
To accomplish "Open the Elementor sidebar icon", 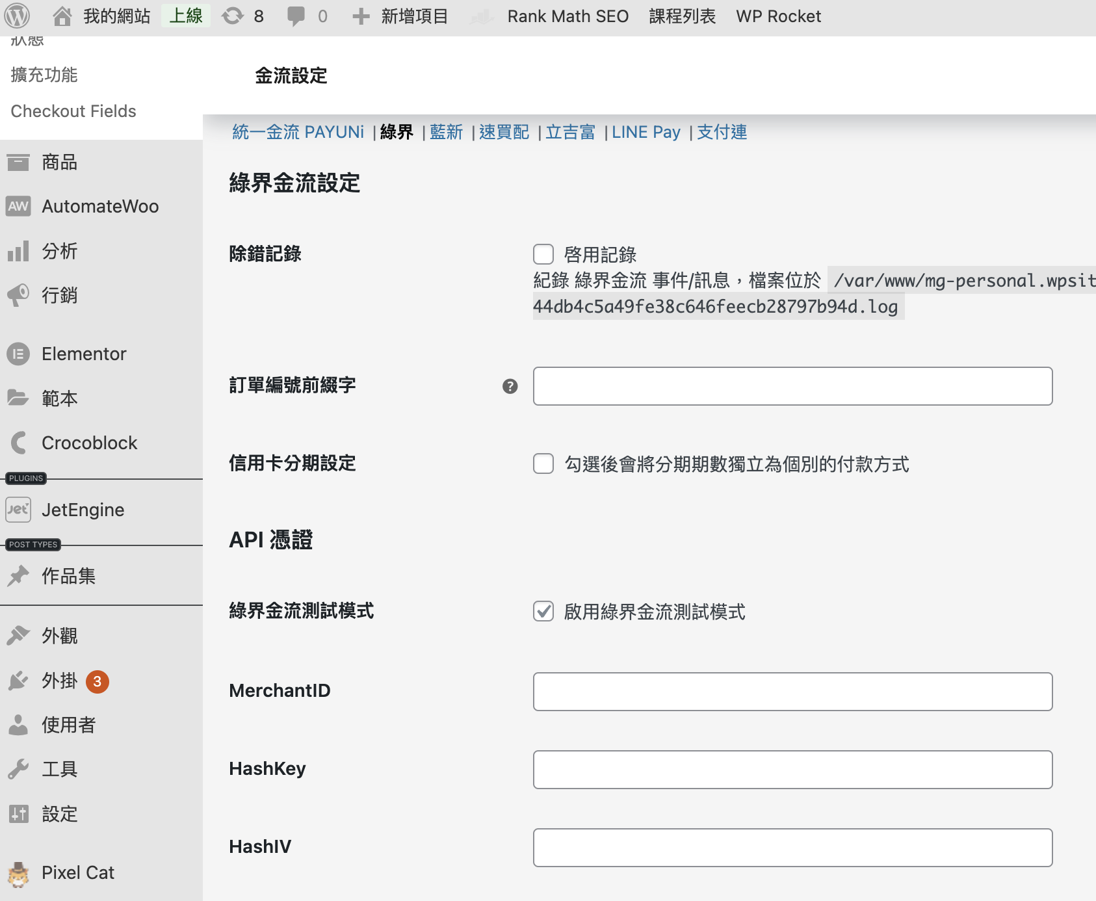I will (x=18, y=354).
